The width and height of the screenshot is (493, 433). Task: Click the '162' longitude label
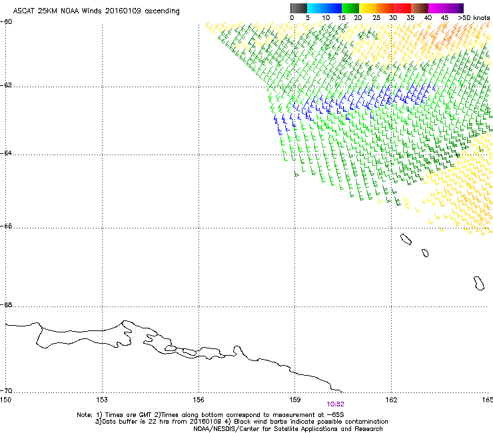pos(391,400)
